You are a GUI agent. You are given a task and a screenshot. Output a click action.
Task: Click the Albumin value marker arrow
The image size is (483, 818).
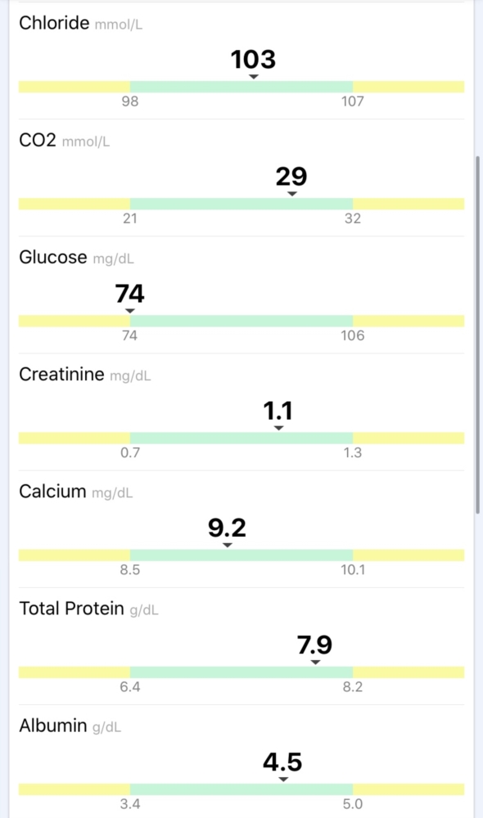tap(283, 780)
